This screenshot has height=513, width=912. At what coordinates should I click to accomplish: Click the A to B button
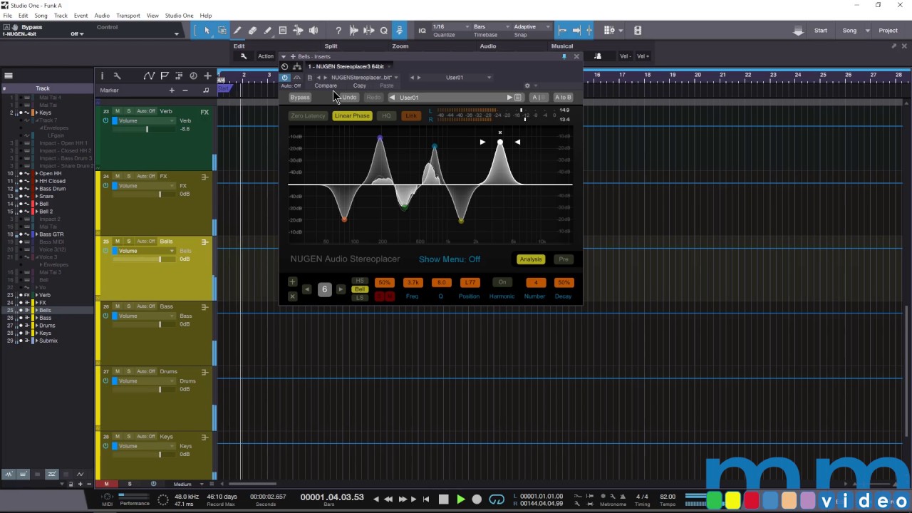[x=563, y=98]
